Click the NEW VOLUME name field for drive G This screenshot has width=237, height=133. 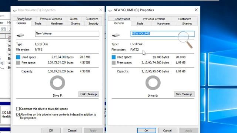163,34
